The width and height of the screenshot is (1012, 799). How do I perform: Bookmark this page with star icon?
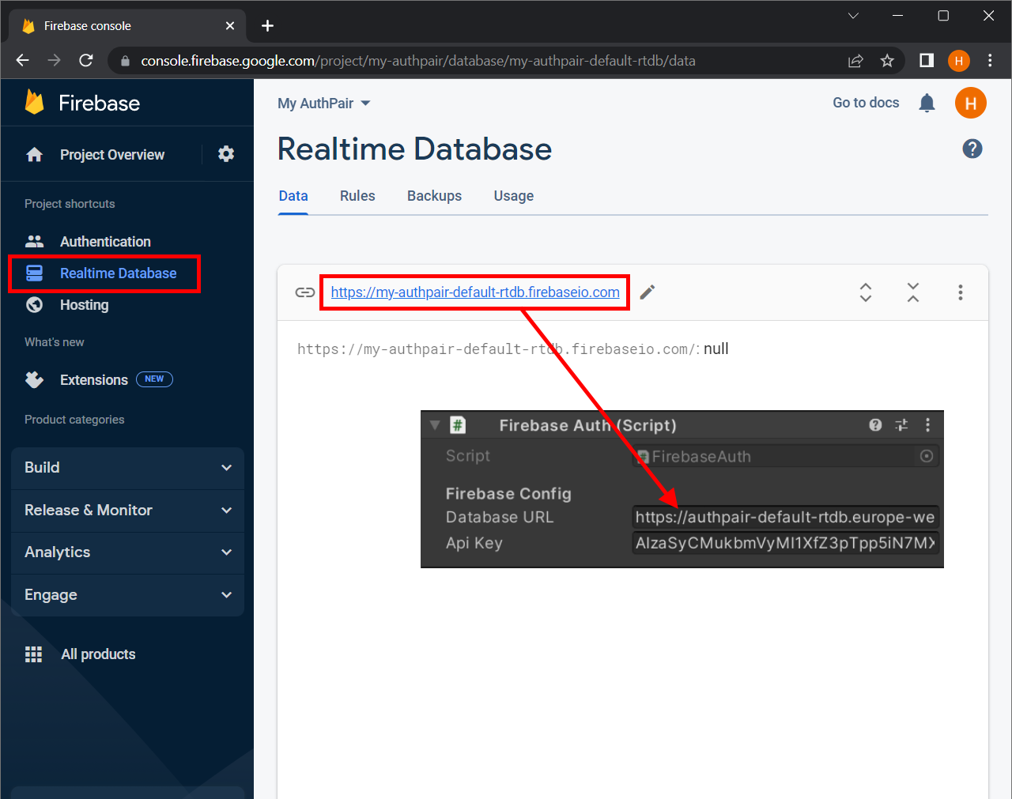click(887, 61)
